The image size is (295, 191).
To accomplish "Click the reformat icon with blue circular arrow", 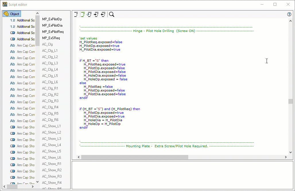I will [89, 14].
